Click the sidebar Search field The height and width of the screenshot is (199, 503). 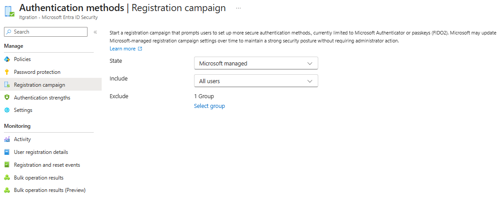tap(46, 32)
